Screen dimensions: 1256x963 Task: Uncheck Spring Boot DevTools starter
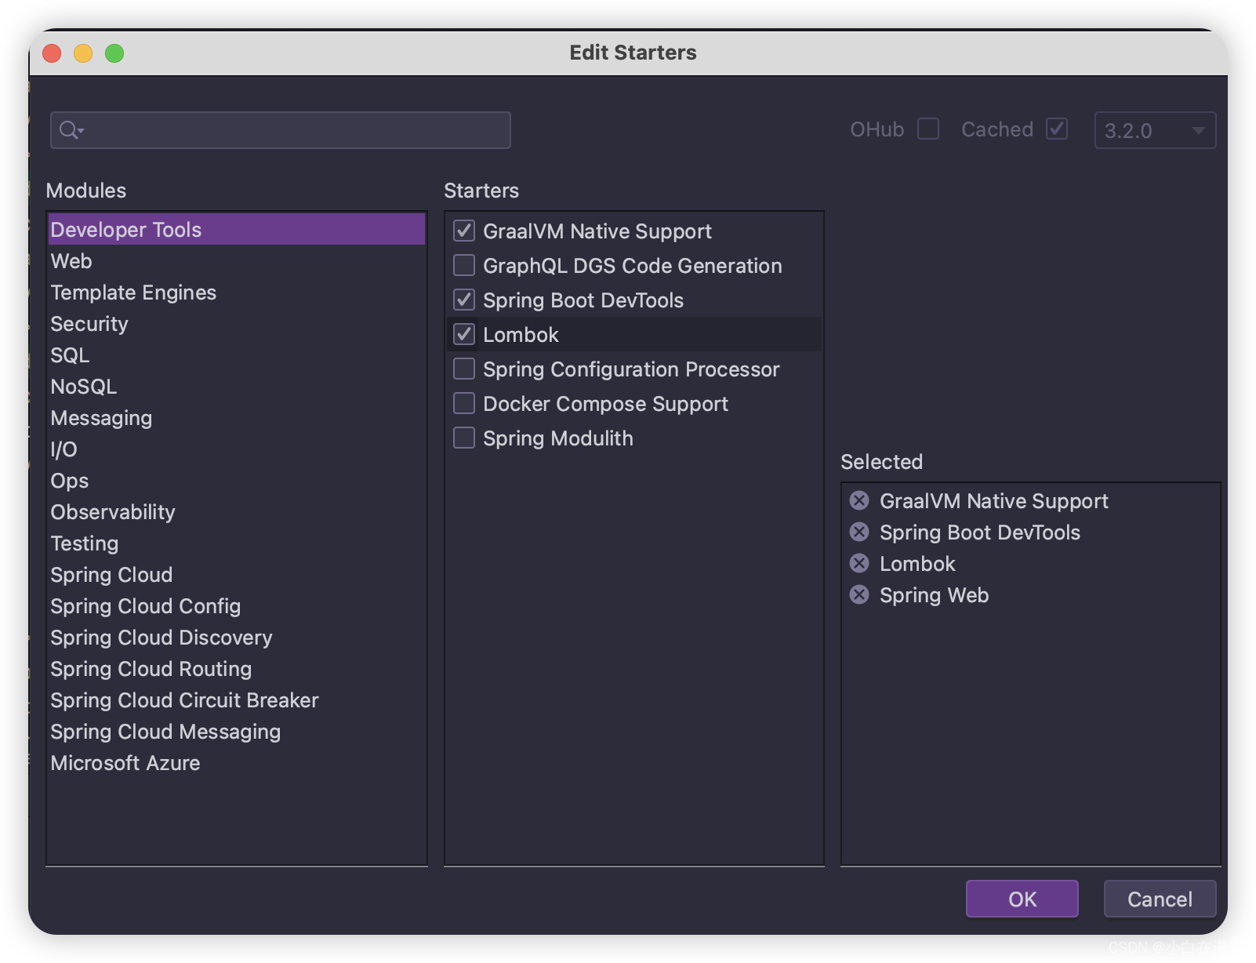click(x=464, y=300)
